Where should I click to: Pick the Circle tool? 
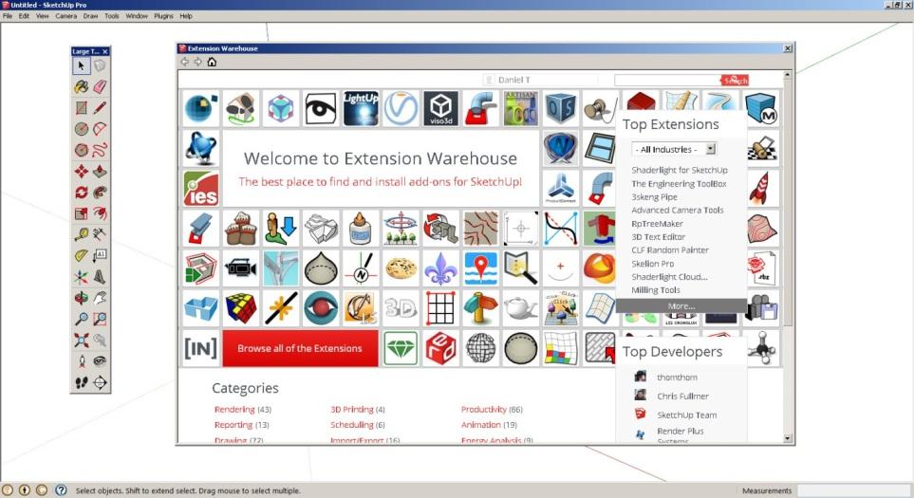pos(81,129)
